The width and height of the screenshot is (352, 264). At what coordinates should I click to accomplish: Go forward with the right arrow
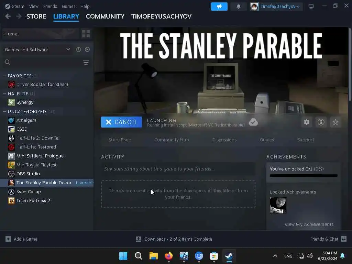(19, 16)
